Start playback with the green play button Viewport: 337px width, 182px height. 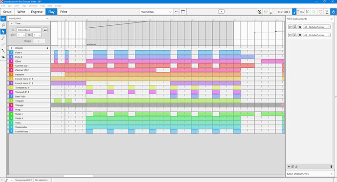tap(314, 12)
